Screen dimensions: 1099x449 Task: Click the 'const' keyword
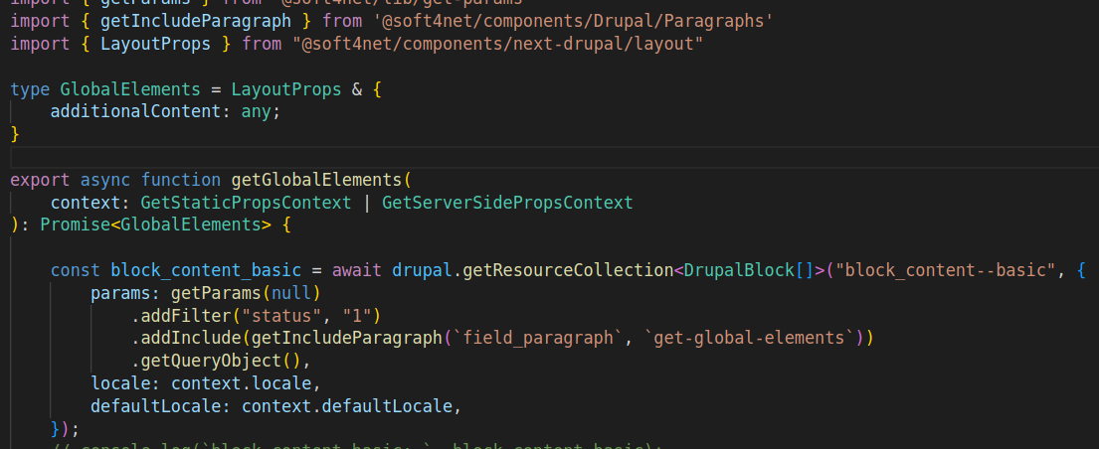[75, 270]
